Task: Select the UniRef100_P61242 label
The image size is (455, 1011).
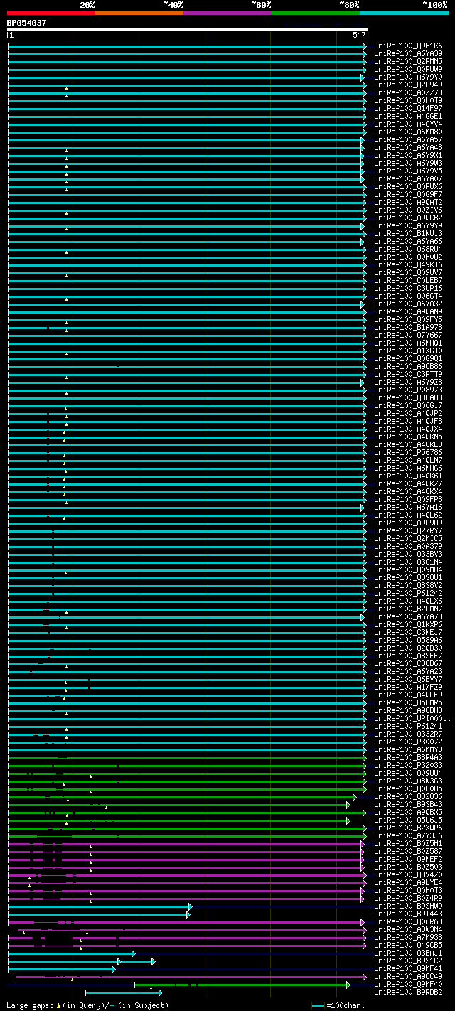Action: point(408,593)
